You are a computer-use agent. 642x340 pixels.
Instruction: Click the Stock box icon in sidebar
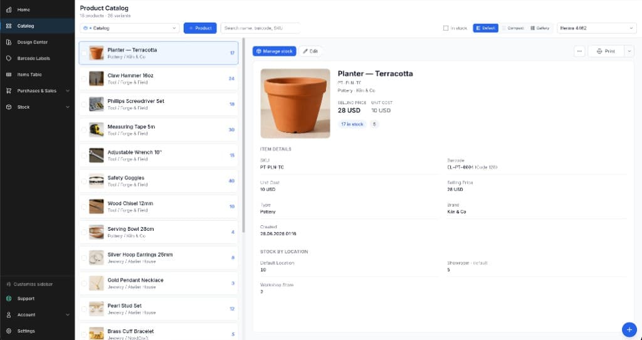(9, 107)
